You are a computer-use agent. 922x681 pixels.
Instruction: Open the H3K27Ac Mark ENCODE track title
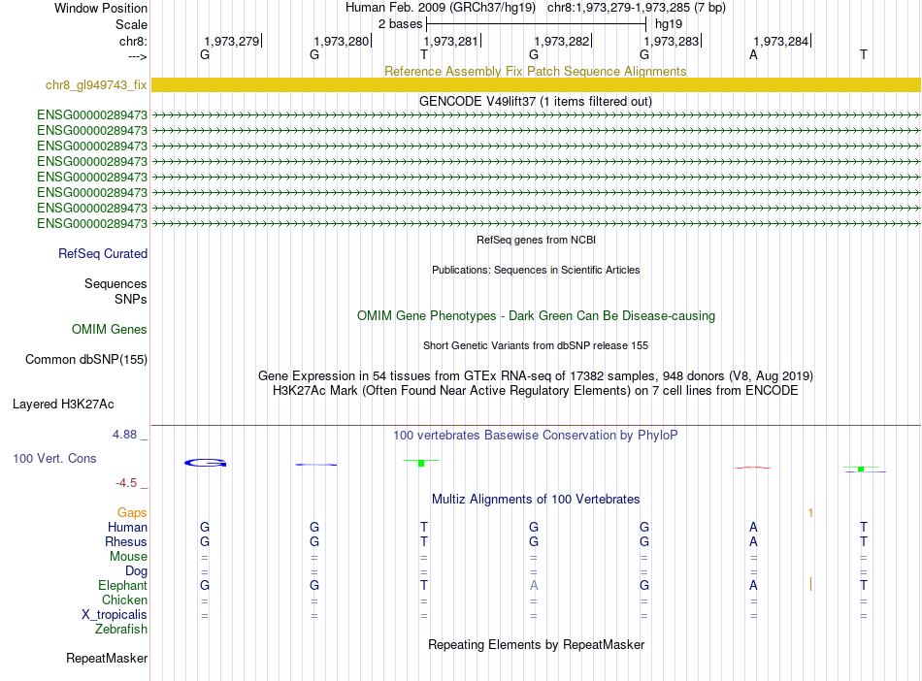pyautogui.click(x=535, y=391)
